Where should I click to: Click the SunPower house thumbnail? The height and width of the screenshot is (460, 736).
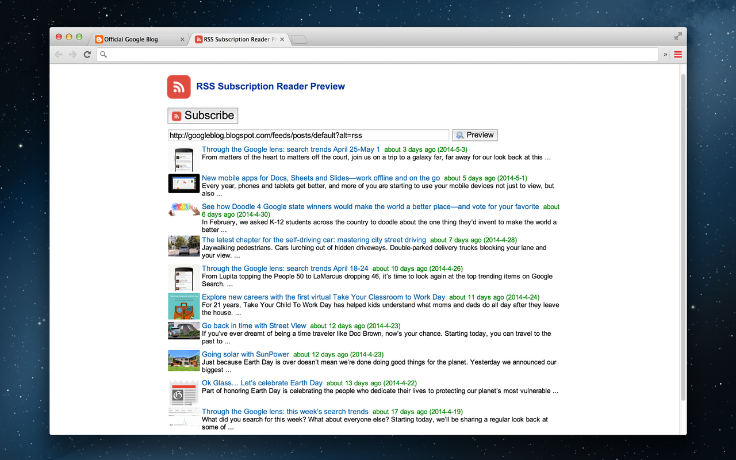[x=184, y=361]
